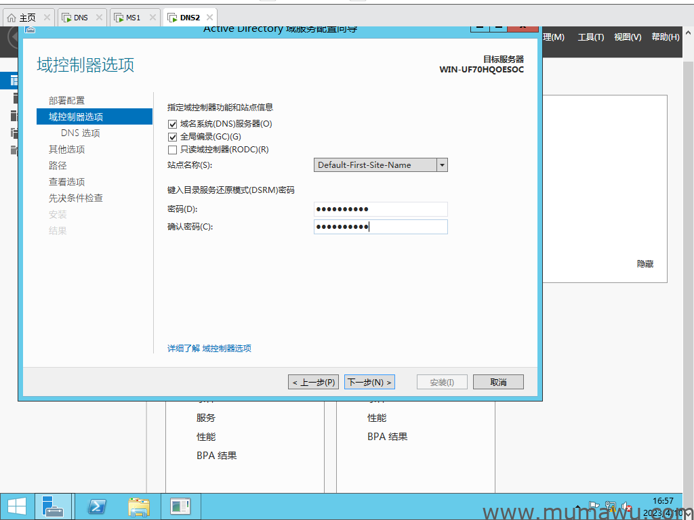This screenshot has width=694, height=520.
Task: Click the Windows Start button
Action: (17, 506)
